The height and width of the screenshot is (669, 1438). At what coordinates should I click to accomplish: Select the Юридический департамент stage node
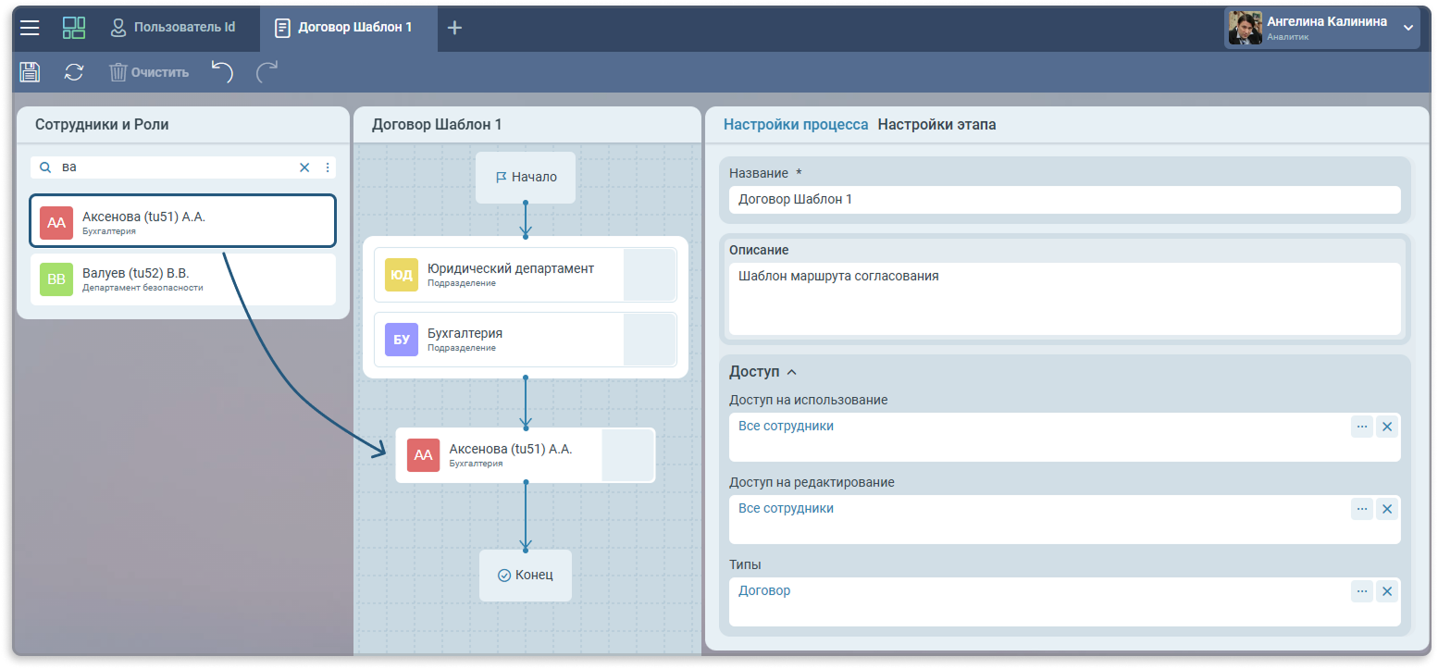pyautogui.click(x=511, y=274)
